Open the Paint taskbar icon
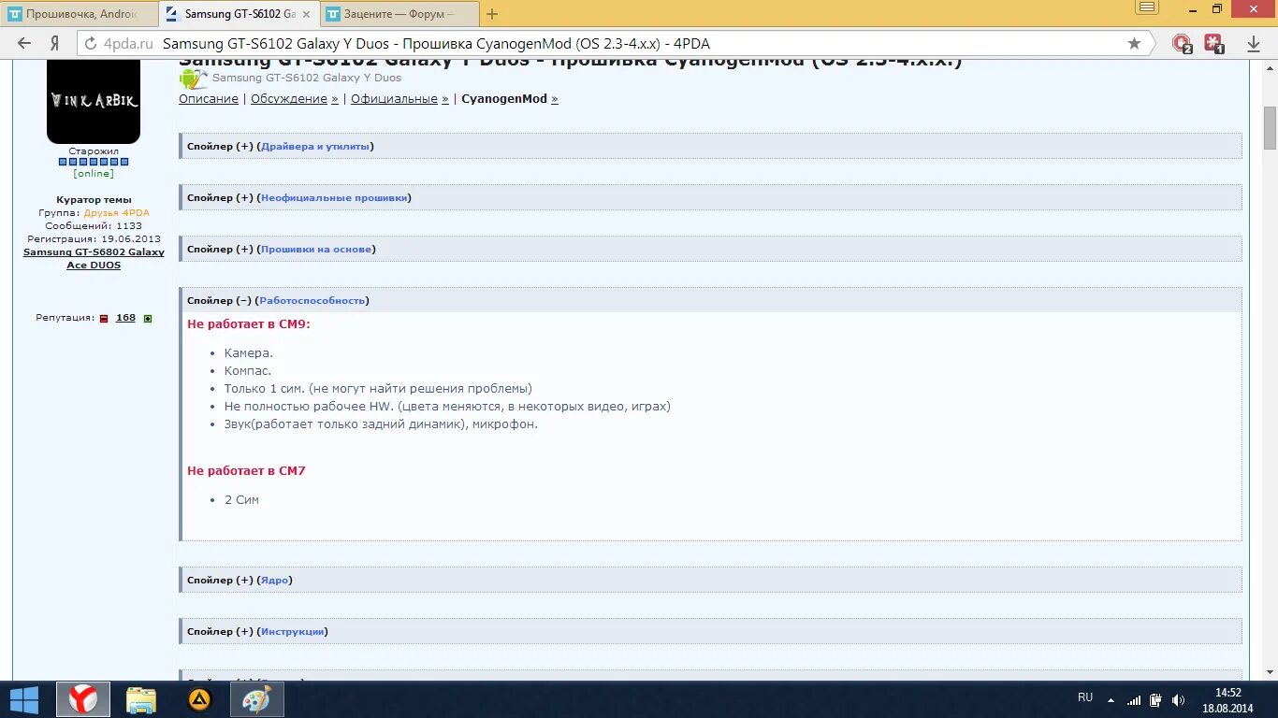1278x718 pixels. coord(257,699)
